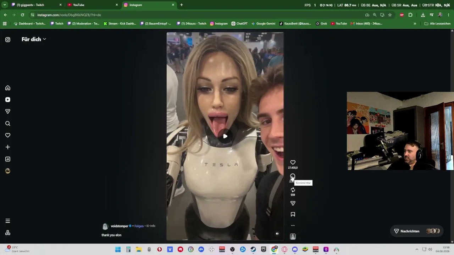Select the Instagram browser tab

[x=149, y=5]
